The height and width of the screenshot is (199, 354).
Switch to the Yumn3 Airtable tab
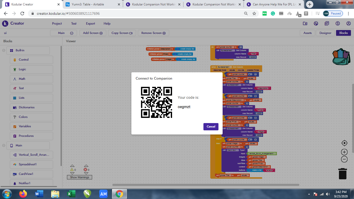(93, 4)
